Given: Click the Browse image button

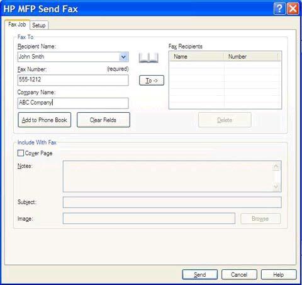Looking at the screenshot, I should point(260,219).
